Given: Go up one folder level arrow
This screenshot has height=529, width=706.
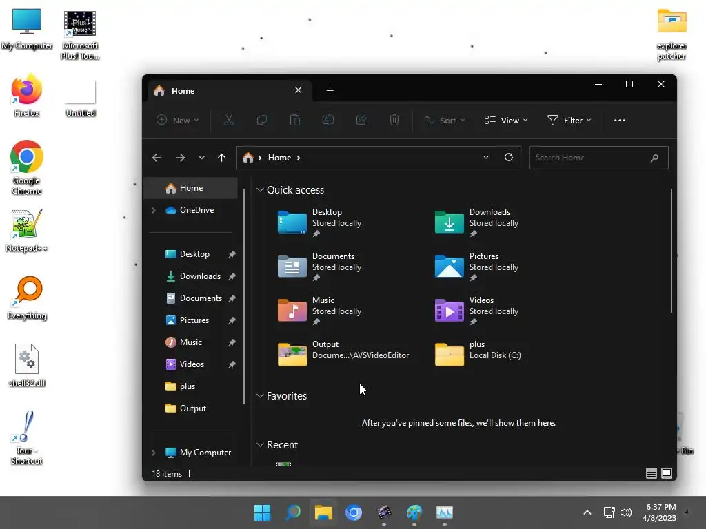Looking at the screenshot, I should click(x=221, y=158).
